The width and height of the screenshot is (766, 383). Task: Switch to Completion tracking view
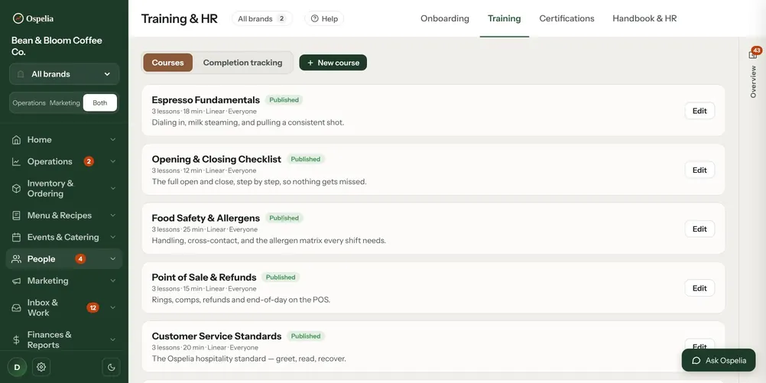pyautogui.click(x=243, y=63)
